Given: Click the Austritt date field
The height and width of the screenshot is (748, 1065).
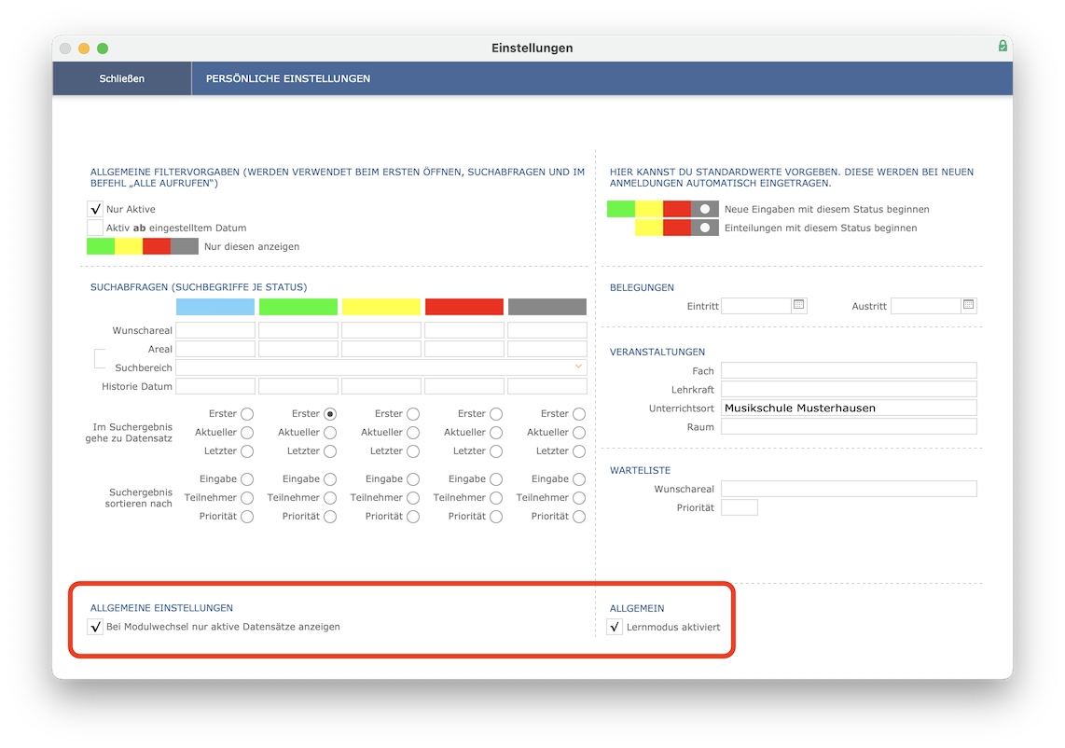Looking at the screenshot, I should point(926,306).
